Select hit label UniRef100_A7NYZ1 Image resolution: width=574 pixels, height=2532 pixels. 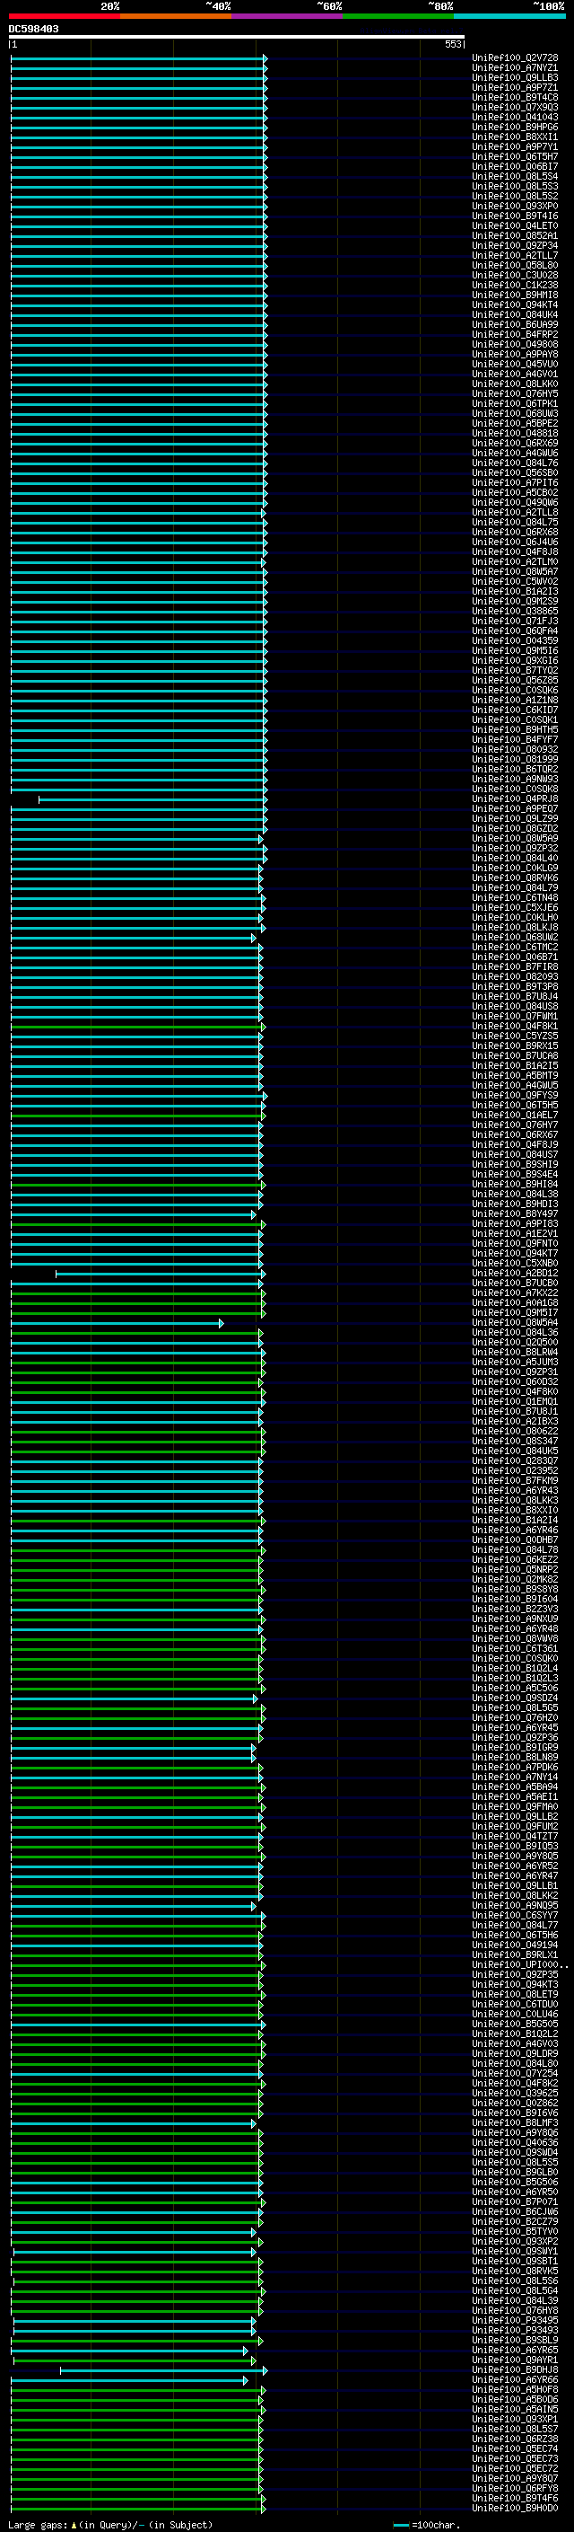514,68
